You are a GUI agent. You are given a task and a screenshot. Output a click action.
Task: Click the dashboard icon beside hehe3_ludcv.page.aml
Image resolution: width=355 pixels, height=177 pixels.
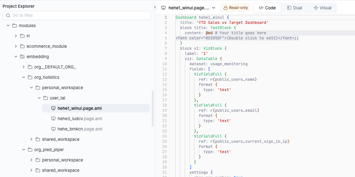coord(53,119)
